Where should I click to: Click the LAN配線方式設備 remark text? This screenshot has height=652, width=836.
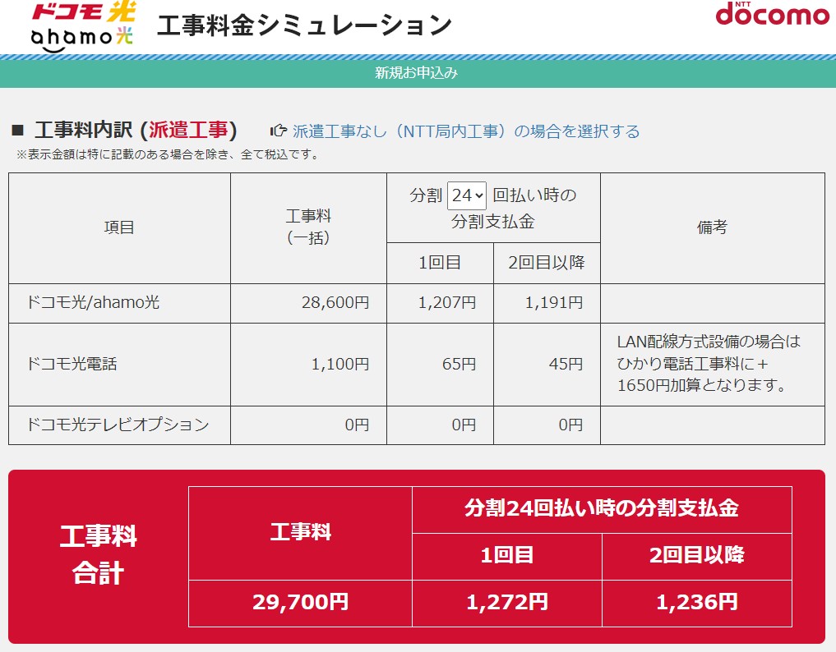pos(709,363)
